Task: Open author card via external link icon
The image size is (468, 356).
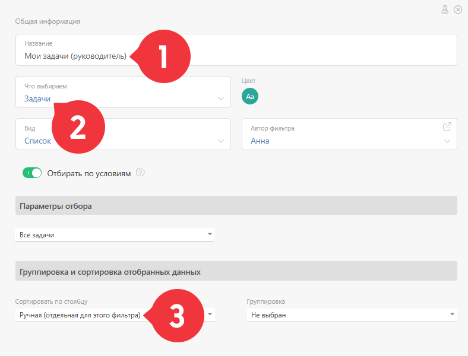Action: pos(447,126)
